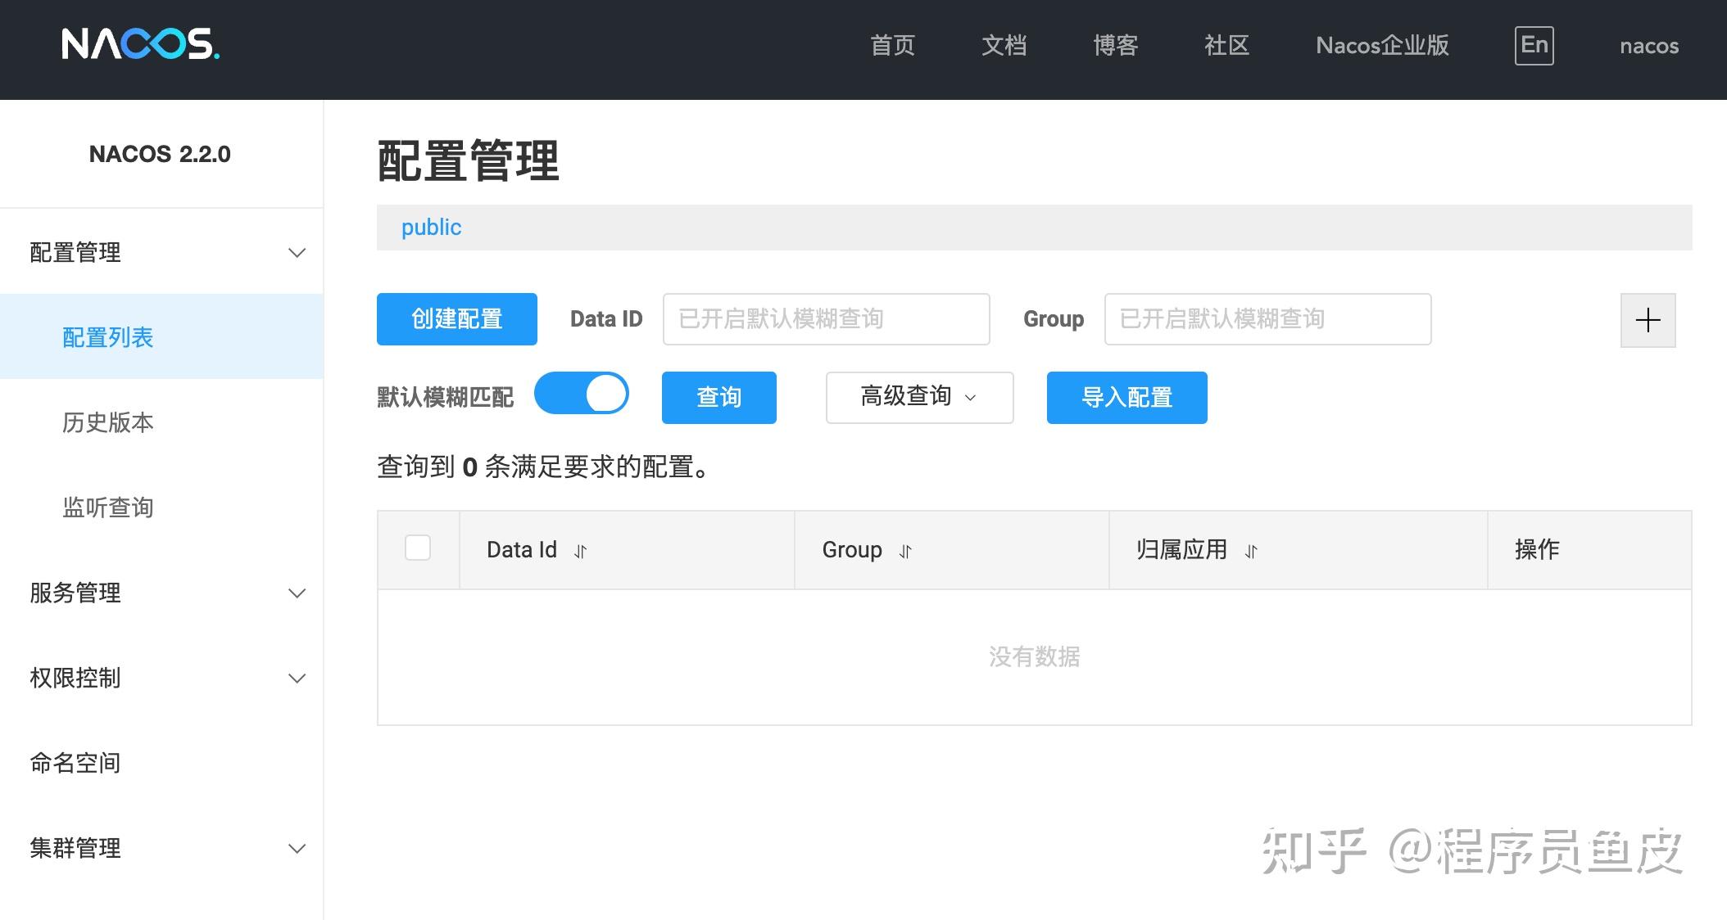Sort by 归属应用 column icon
Viewport: 1727px width, 920px height.
coord(1250,552)
